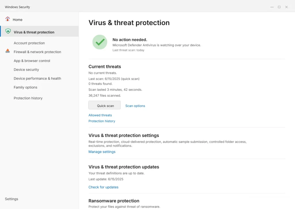Viewport: 295px width, 209px height.
Task: Click Check for updates link
Action: [x=103, y=187]
